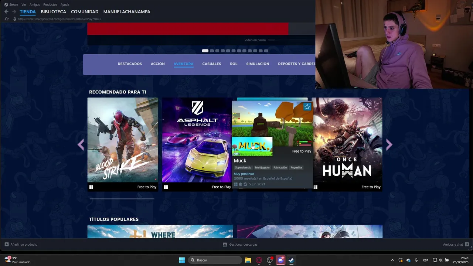Select the last carousel page dot
The image size is (473, 266).
266,51
